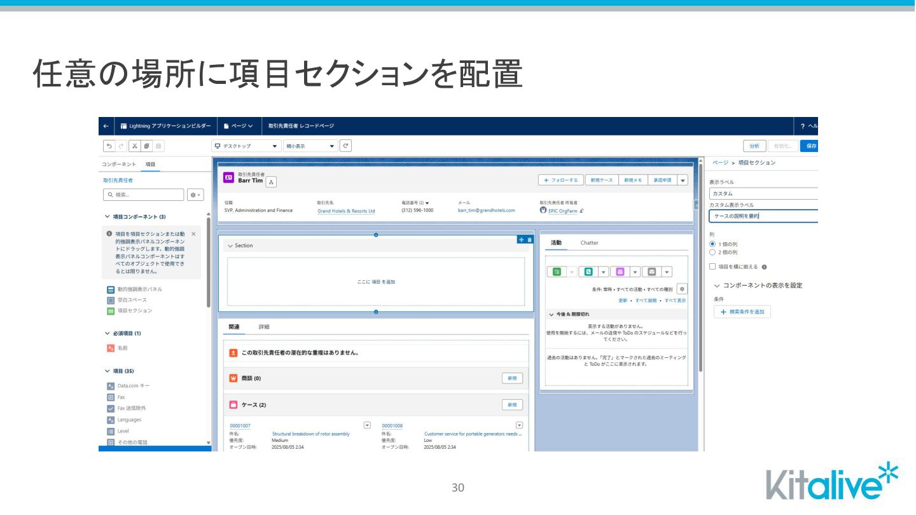916x515 pixels.
Task: Switch to the 詳細 tab
Action: point(264,327)
